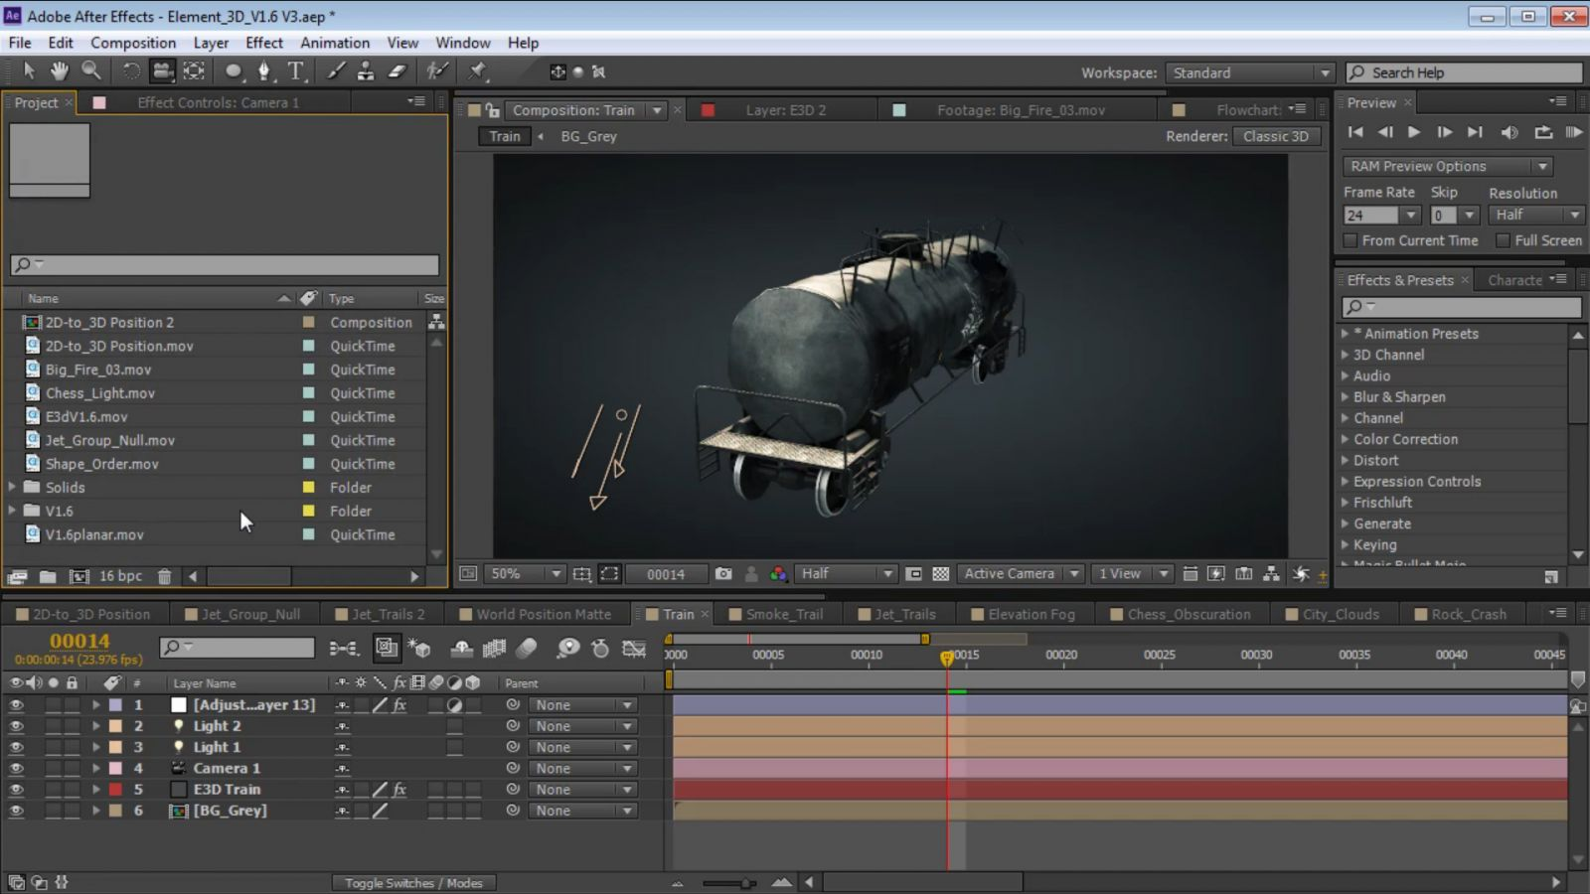The width and height of the screenshot is (1590, 894).
Task: Delete selected project item with trash icon
Action: (165, 576)
